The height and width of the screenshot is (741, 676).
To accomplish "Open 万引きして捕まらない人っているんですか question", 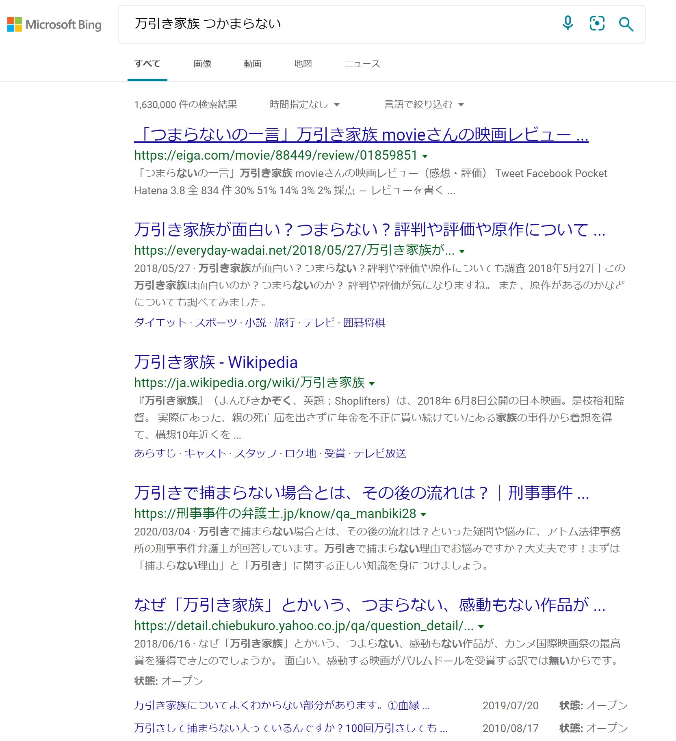I will (291, 728).
